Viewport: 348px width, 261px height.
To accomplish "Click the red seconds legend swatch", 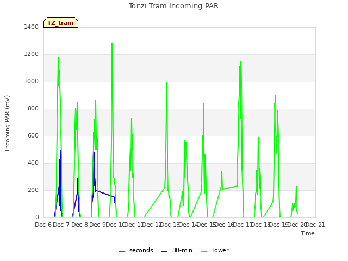I will 121,251.
